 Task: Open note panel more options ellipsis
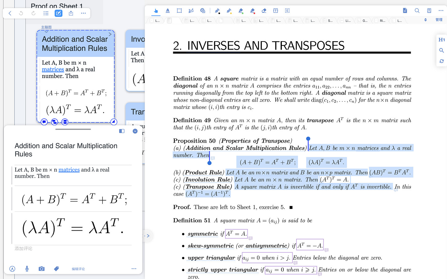(x=134, y=269)
